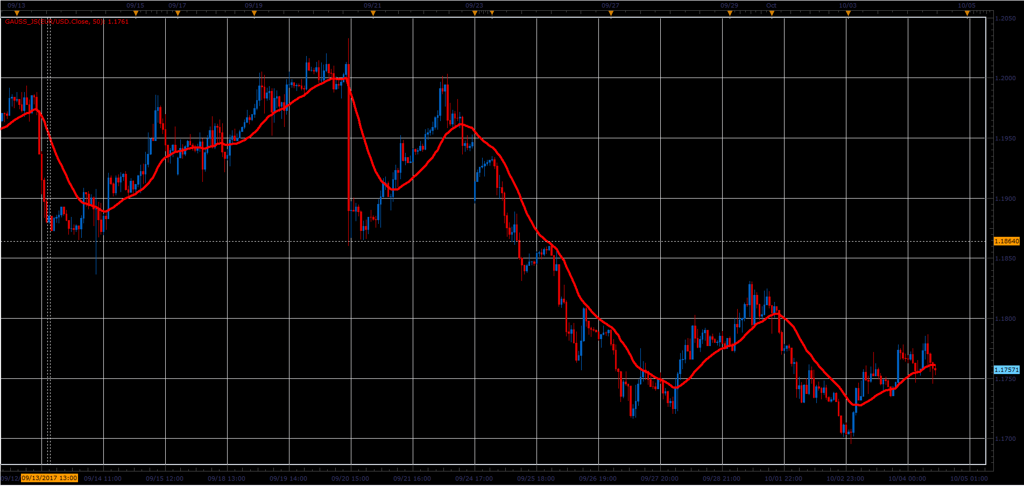Click the 09/15 orange day marker
The image size is (1024, 486).
point(136,13)
